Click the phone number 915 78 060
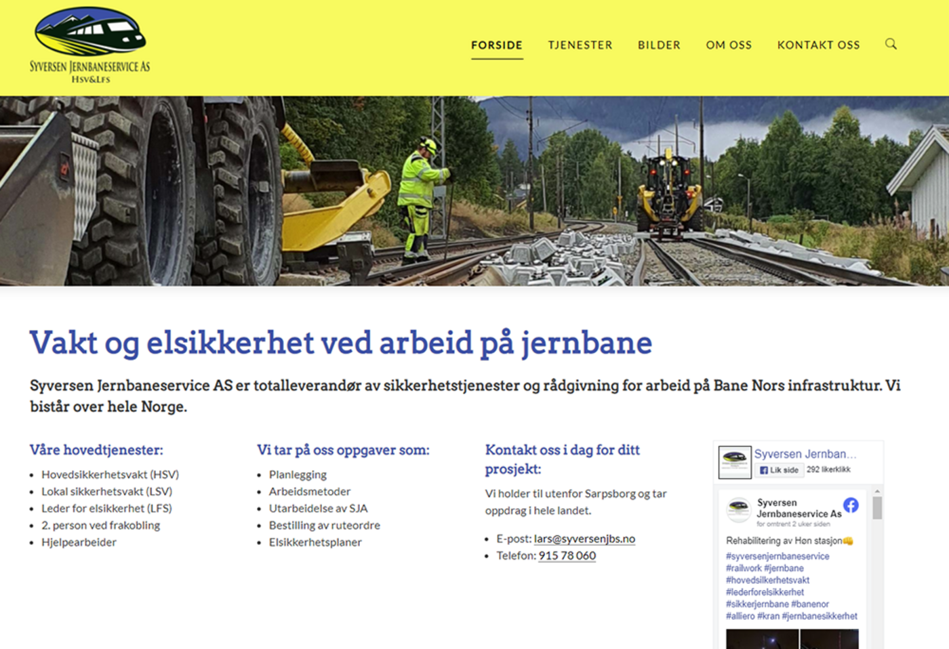The image size is (949, 649). (x=567, y=556)
